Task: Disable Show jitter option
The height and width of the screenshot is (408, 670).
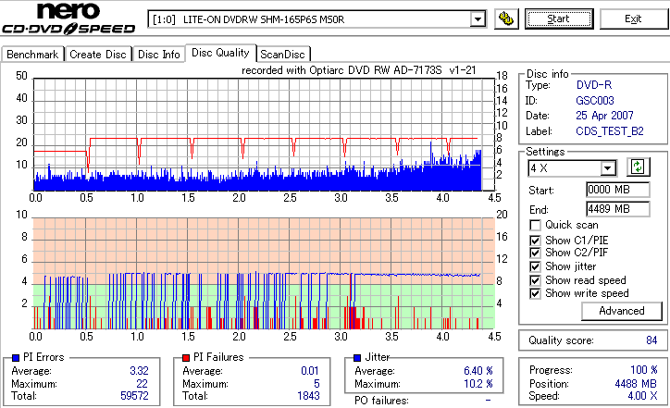Action: pyautogui.click(x=535, y=267)
